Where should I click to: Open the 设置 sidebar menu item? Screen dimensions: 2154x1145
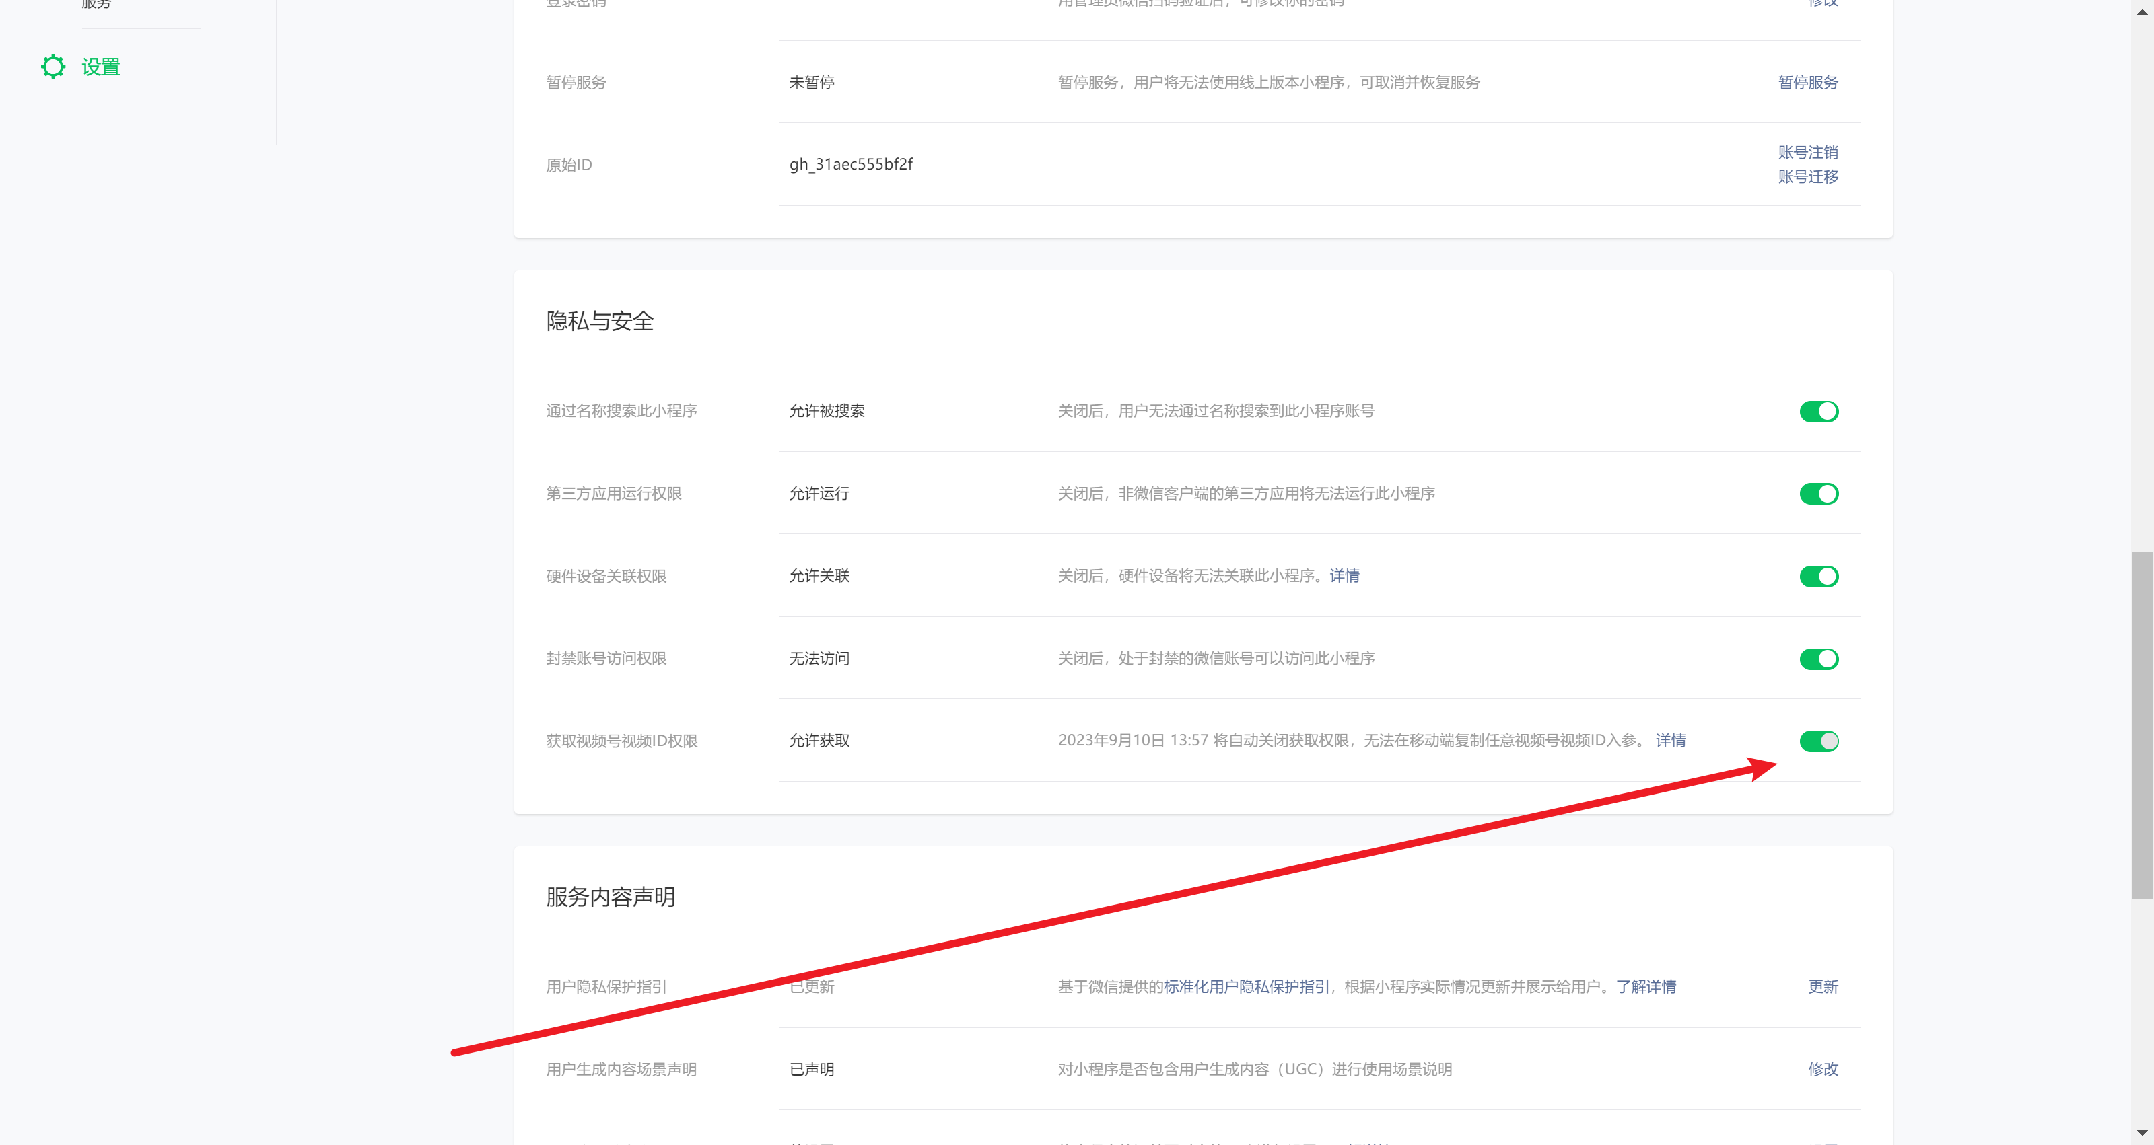point(100,67)
